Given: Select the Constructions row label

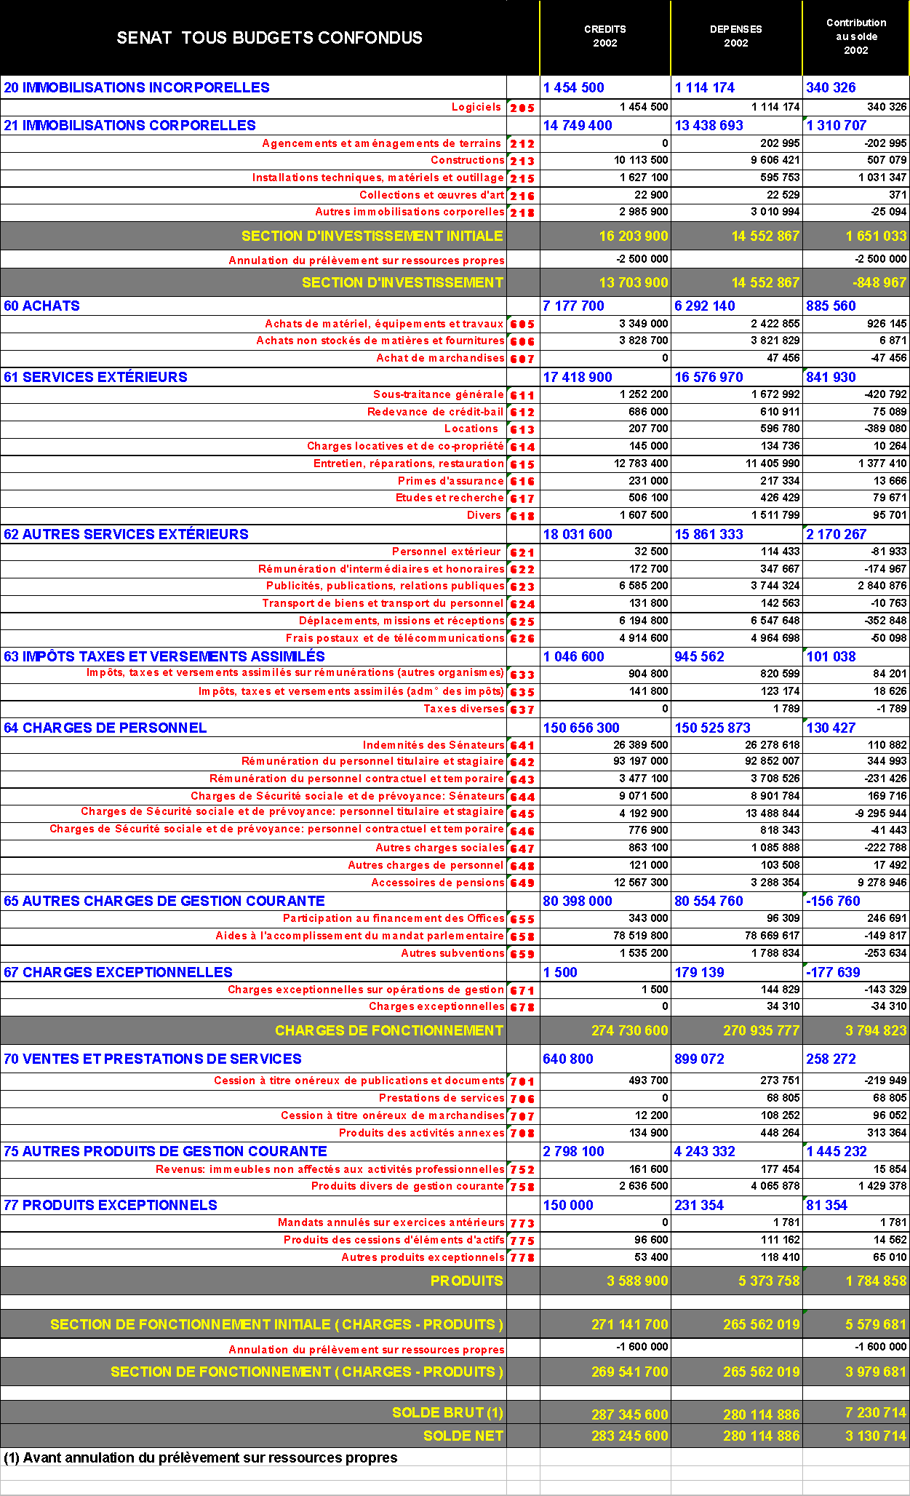Looking at the screenshot, I should (x=467, y=160).
